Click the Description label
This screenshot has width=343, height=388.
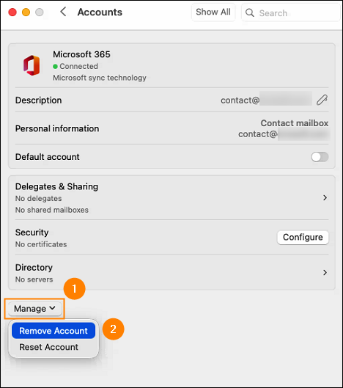[x=39, y=100]
